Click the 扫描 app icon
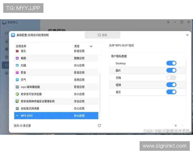Screen dimensions: 193x154 pos(17,65)
